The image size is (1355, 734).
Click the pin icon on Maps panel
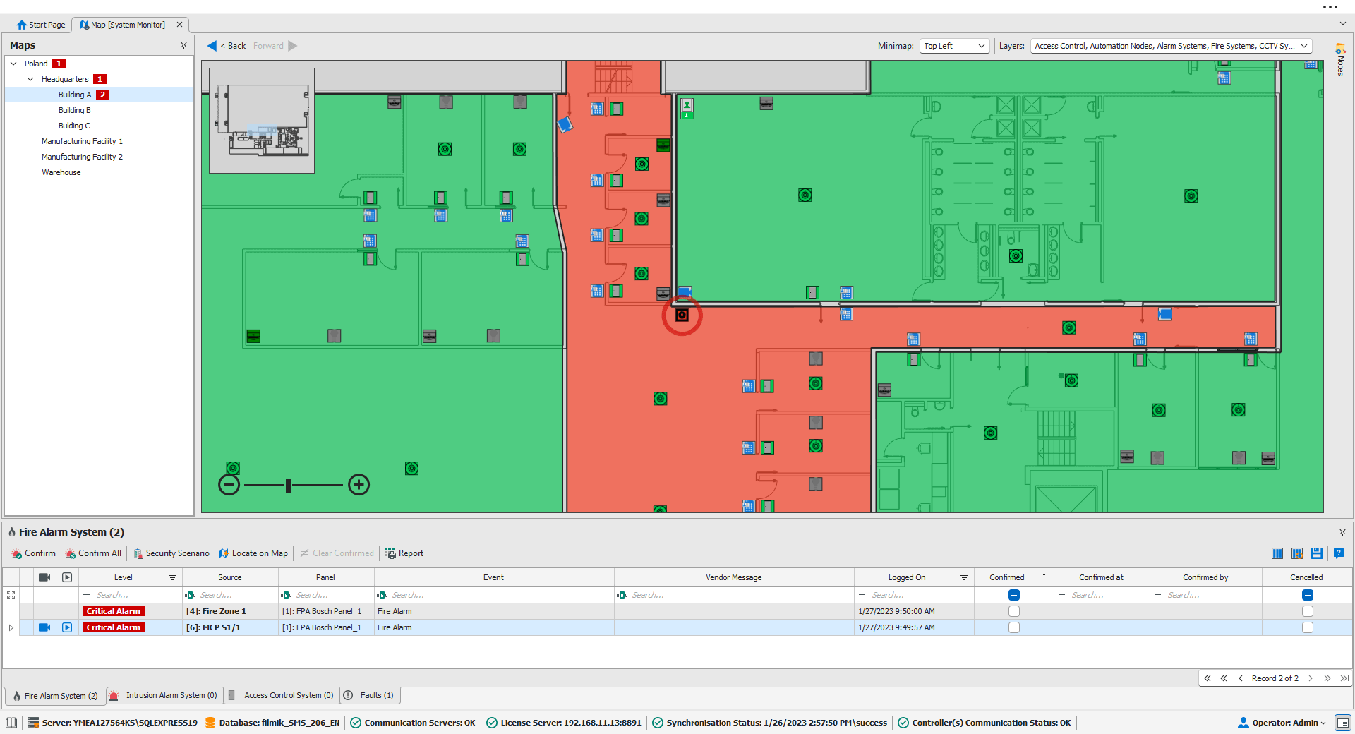tap(184, 45)
